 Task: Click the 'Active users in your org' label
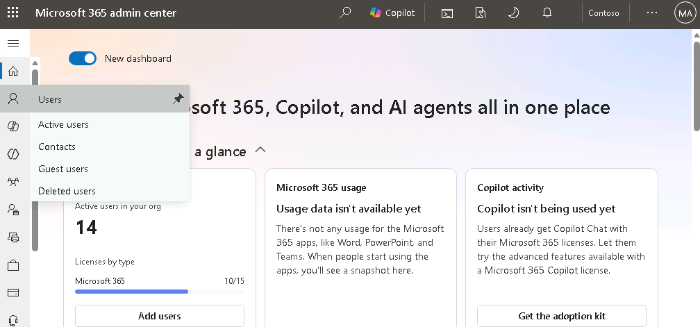tap(118, 206)
